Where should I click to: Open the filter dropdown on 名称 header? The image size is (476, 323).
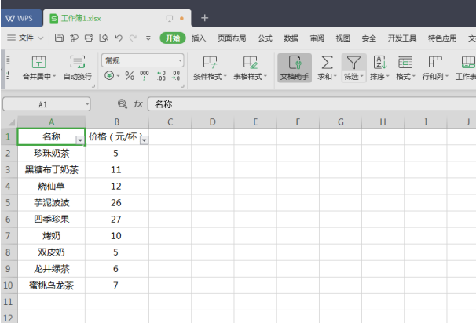[x=80, y=140]
